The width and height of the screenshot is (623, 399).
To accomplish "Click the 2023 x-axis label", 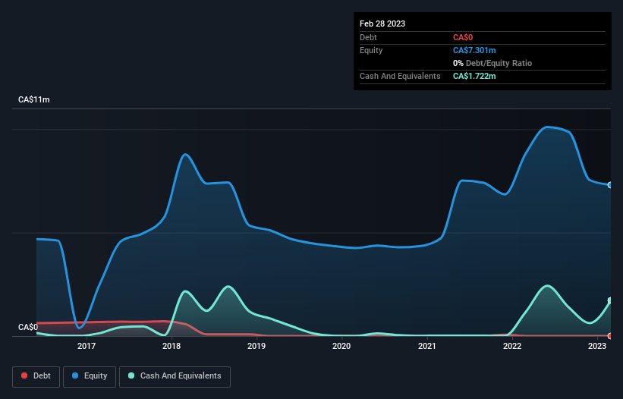I will (596, 346).
